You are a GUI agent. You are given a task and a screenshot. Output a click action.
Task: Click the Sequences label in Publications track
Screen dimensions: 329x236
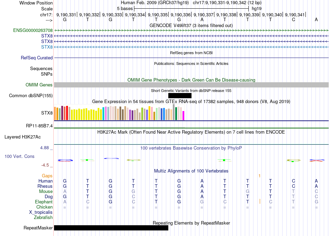coord(41,68)
